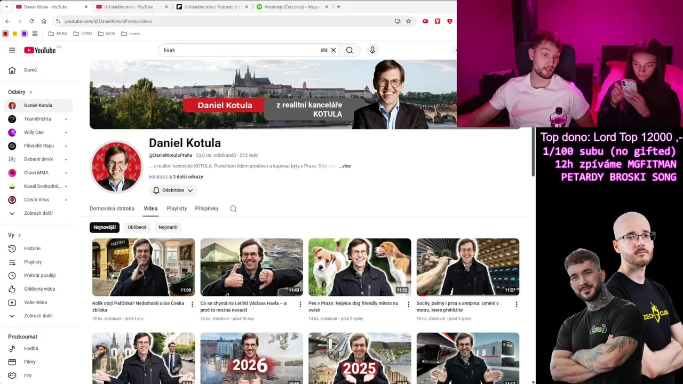
Task: Expand subscriptions list with Zobrazit další
Action: tap(38, 213)
